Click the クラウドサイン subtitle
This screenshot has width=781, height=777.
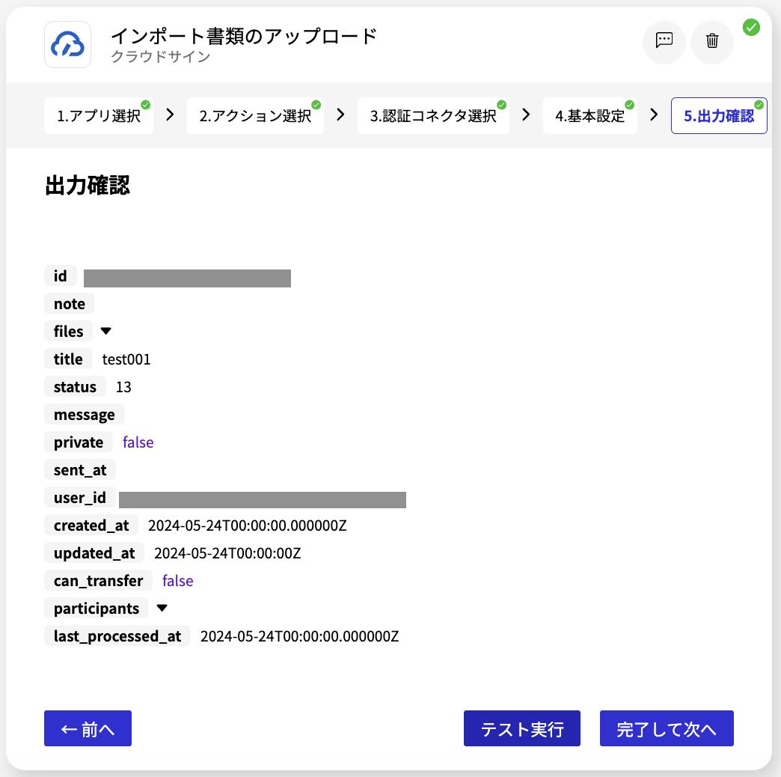tap(160, 56)
